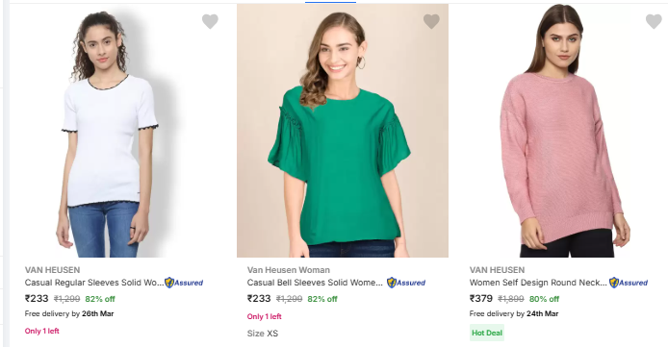Click VAN HEUSEN brand above white top

click(52, 270)
